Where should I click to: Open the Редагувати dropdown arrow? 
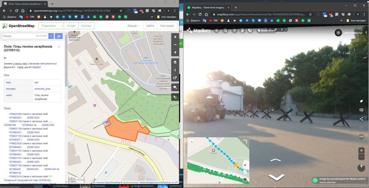pos(61,26)
